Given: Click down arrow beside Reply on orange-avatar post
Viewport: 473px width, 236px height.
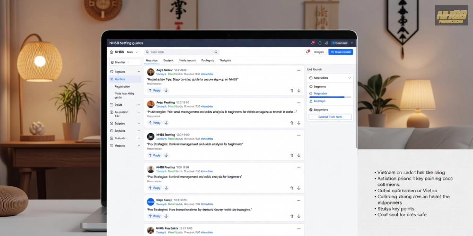Looking at the screenshot, I should (x=166, y=123).
